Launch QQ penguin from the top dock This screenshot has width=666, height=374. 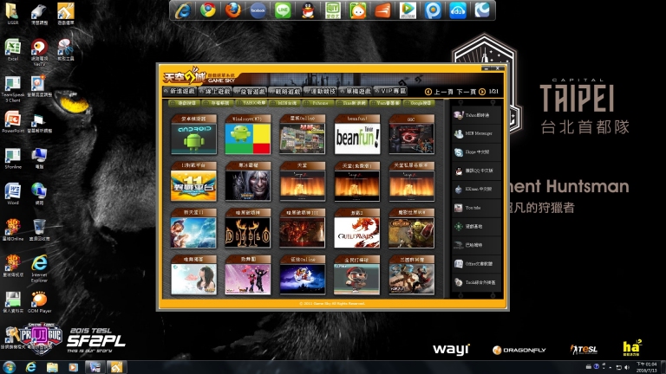[308, 10]
